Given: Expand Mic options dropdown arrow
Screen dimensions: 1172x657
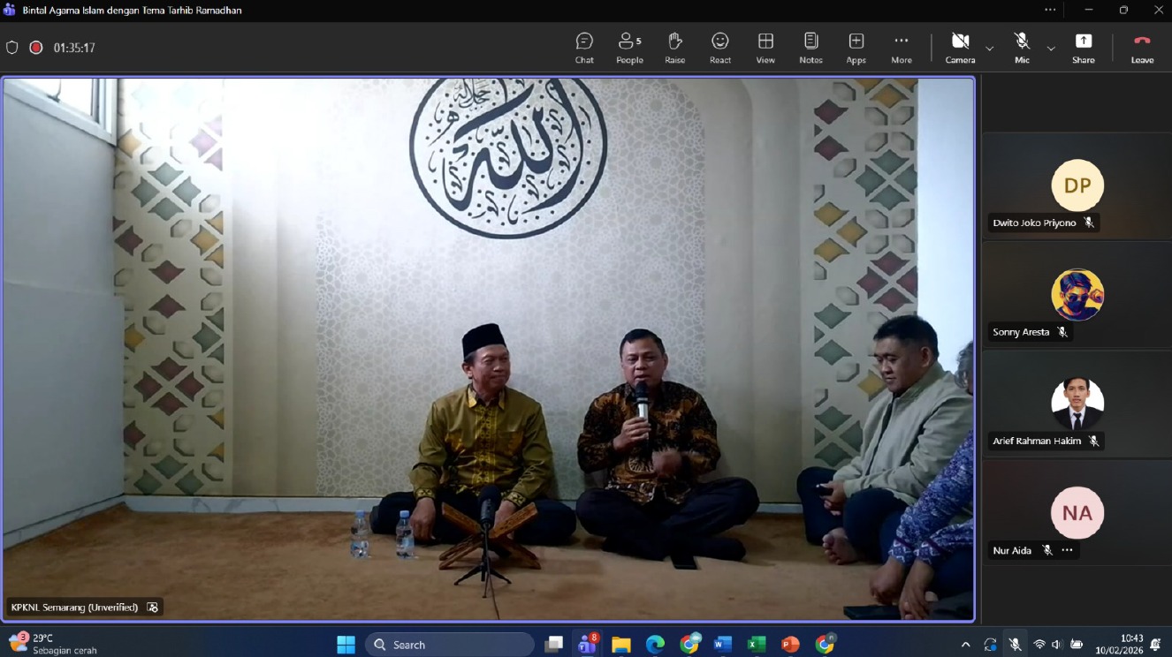Looking at the screenshot, I should 1051,49.
